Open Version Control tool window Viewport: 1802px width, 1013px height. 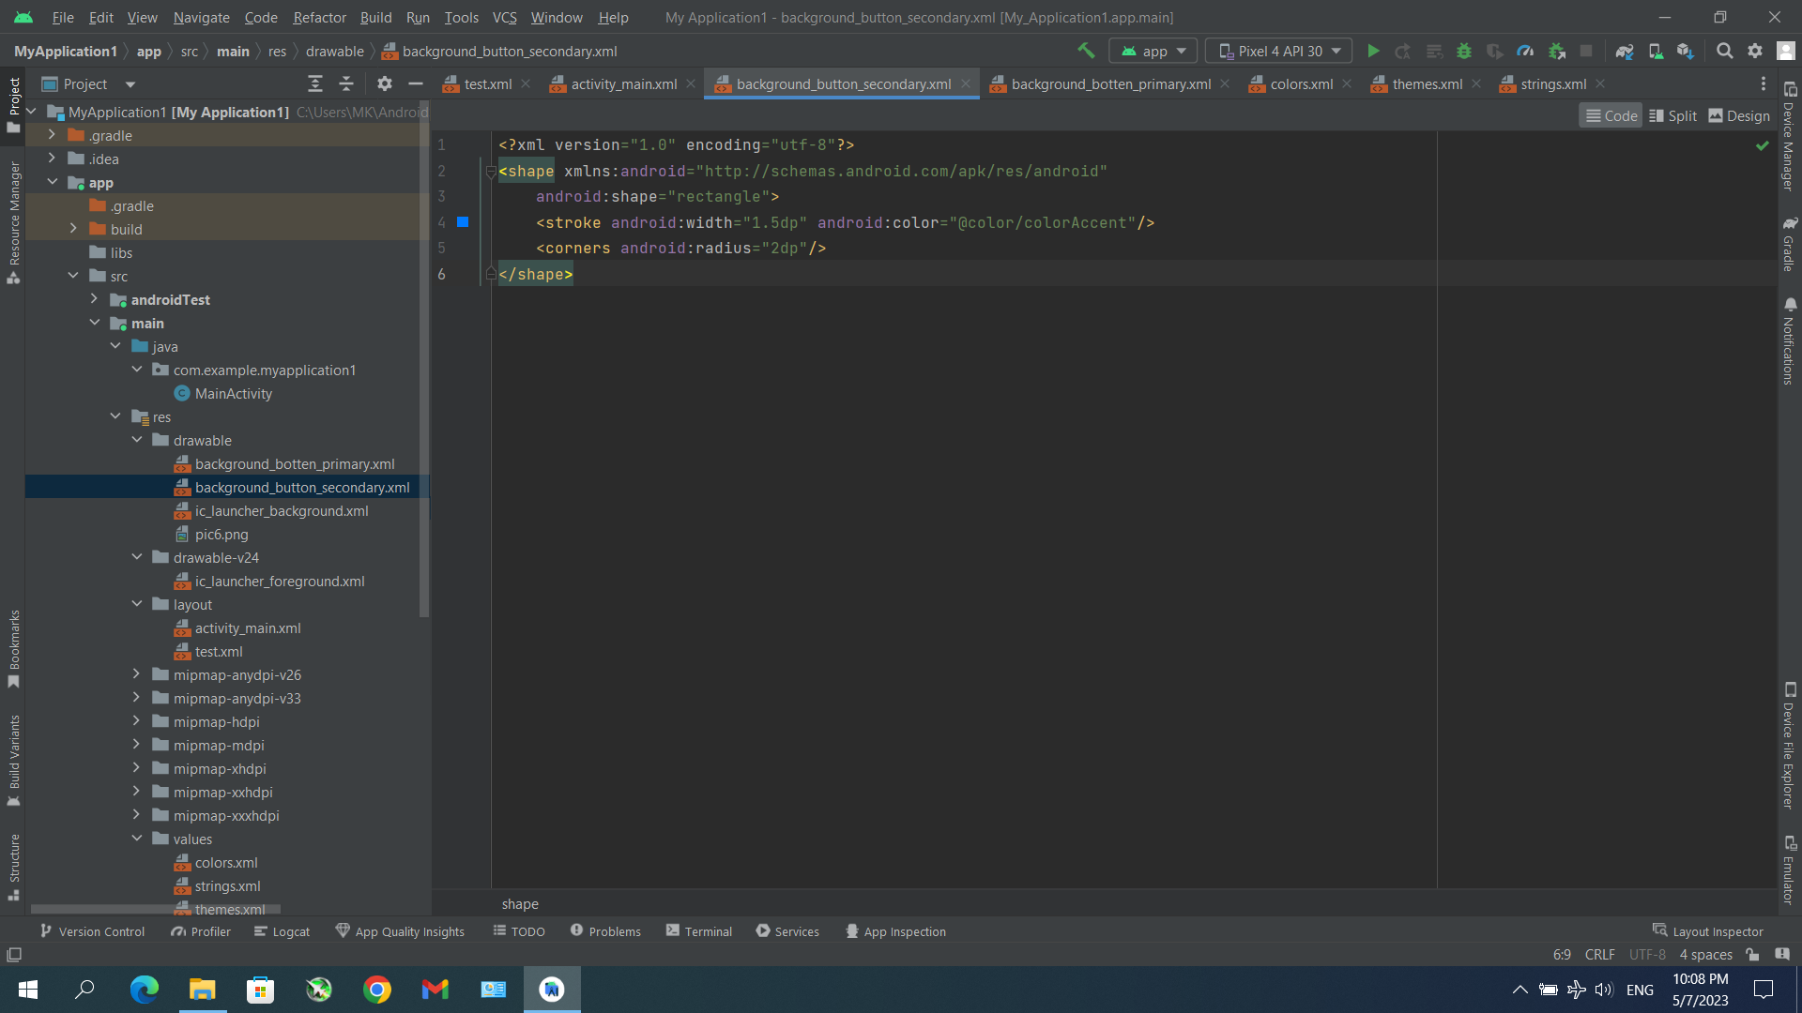(x=92, y=931)
